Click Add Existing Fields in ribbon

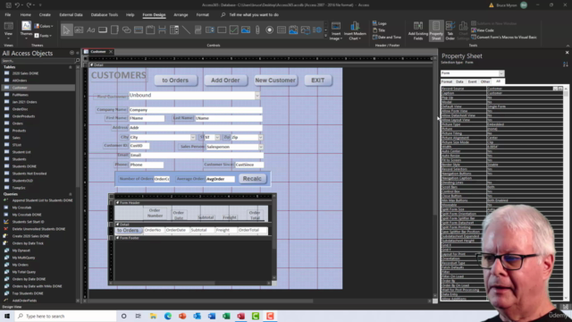tap(418, 30)
